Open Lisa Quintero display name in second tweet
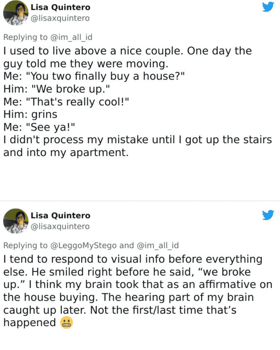The width and height of the screenshot is (280, 350). (61, 216)
